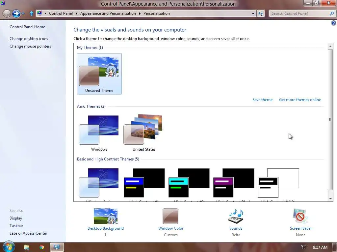
Task: Click the Up folder arrow icon
Action: 31,14
